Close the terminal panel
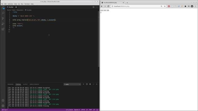Image resolution: width=198 pixels, height=111 pixels. point(97,84)
